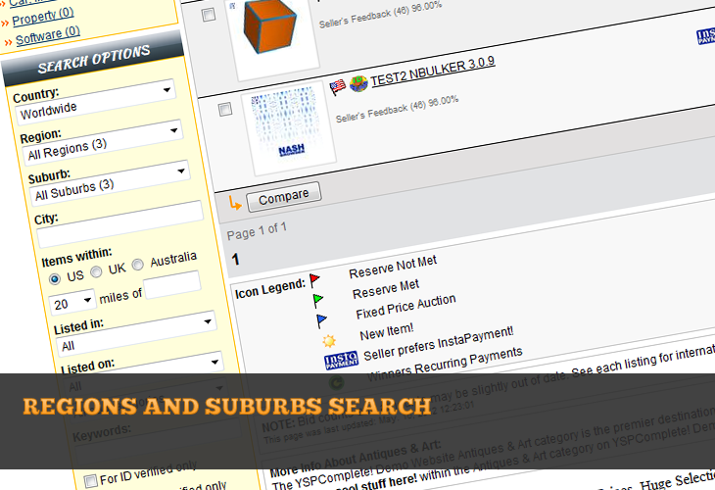Click the SEARCH OPTIONS panel header
The width and height of the screenshot is (715, 490).
[x=93, y=60]
